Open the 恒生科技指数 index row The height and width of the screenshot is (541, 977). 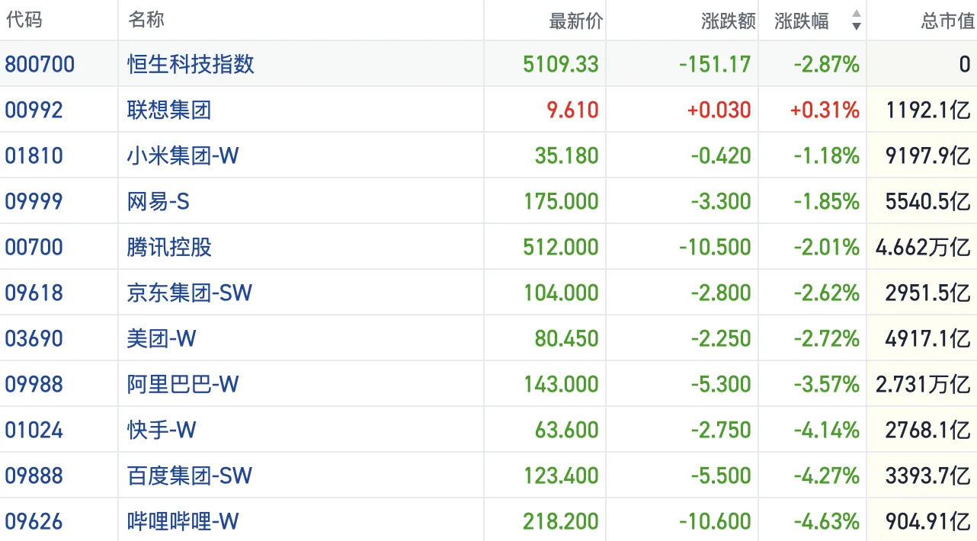(x=191, y=64)
